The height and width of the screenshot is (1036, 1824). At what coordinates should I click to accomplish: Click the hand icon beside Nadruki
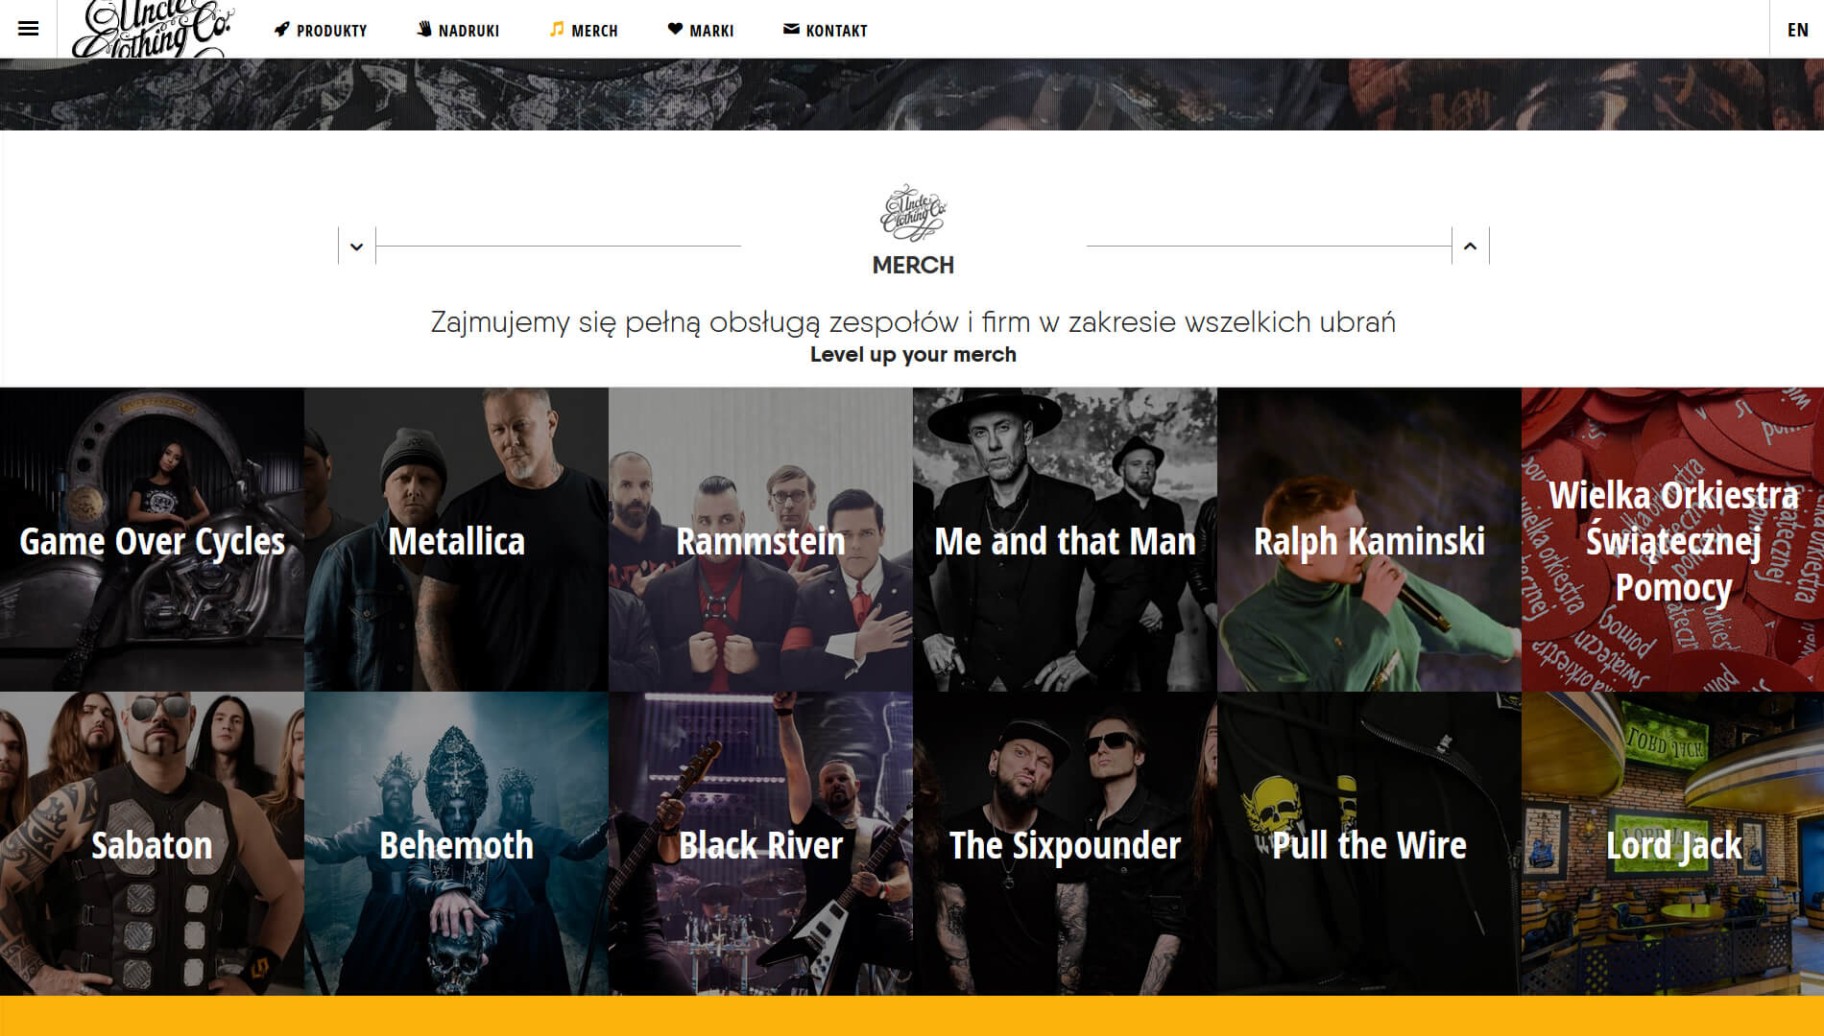pos(423,30)
